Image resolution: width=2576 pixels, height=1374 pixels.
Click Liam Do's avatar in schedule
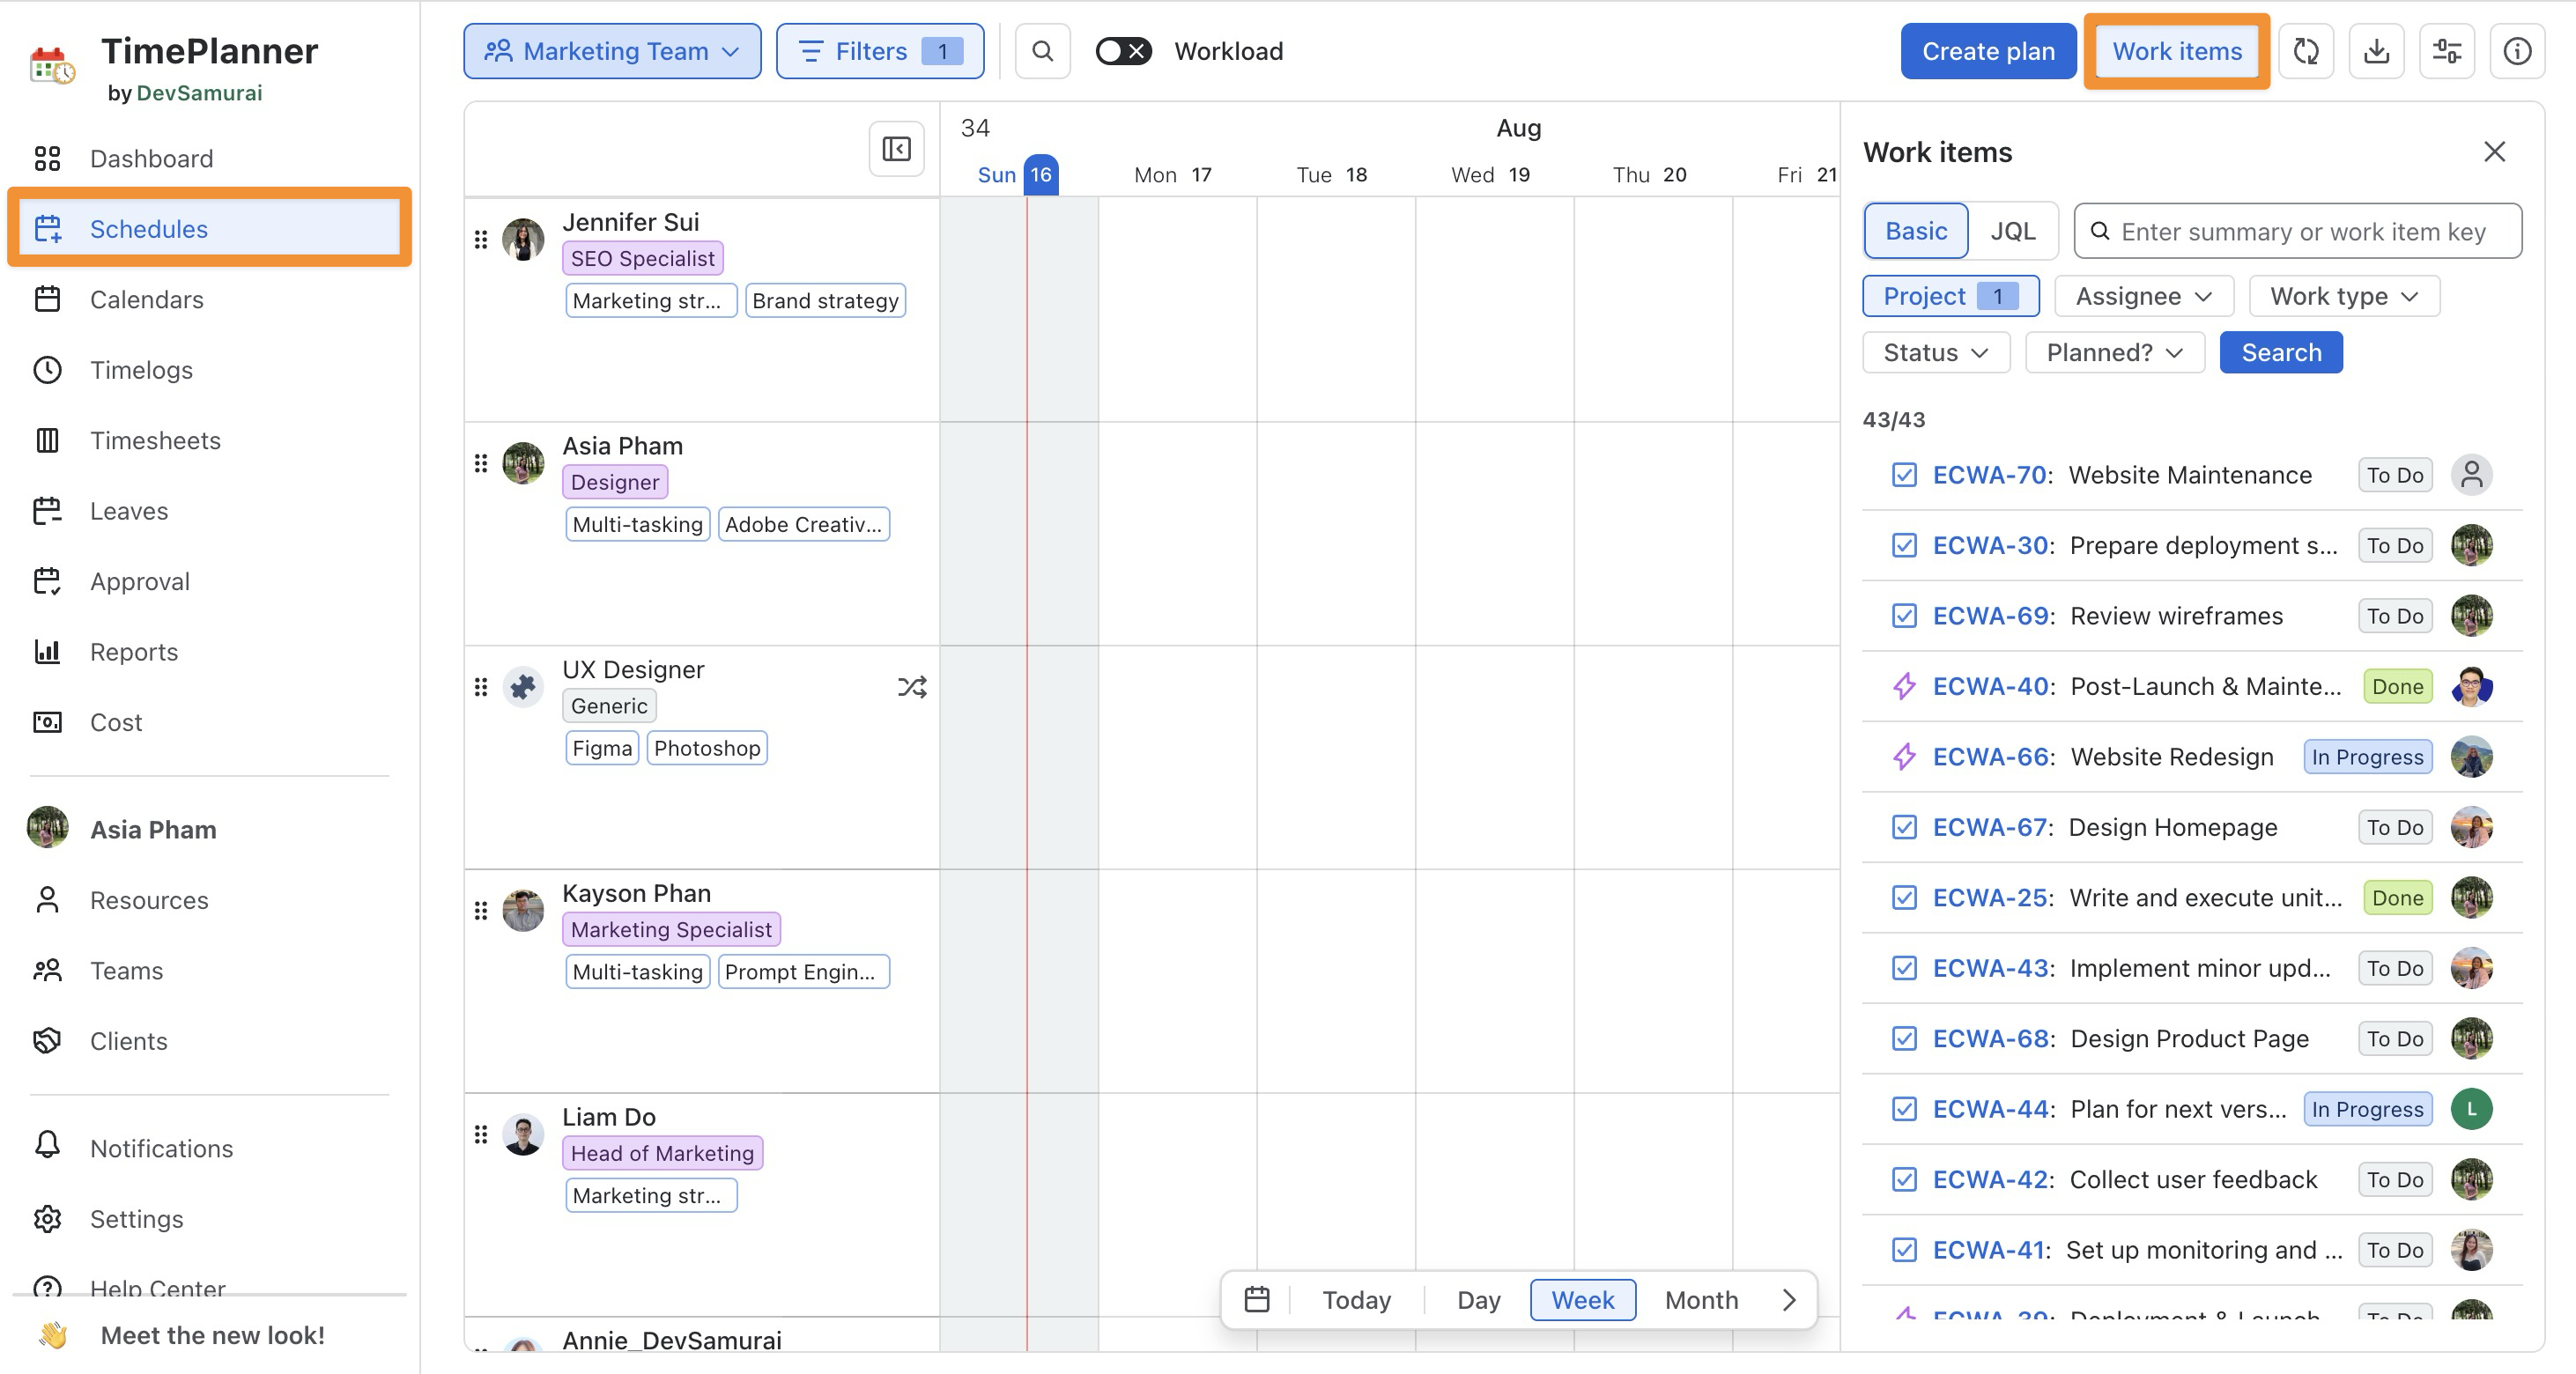tap(523, 1134)
